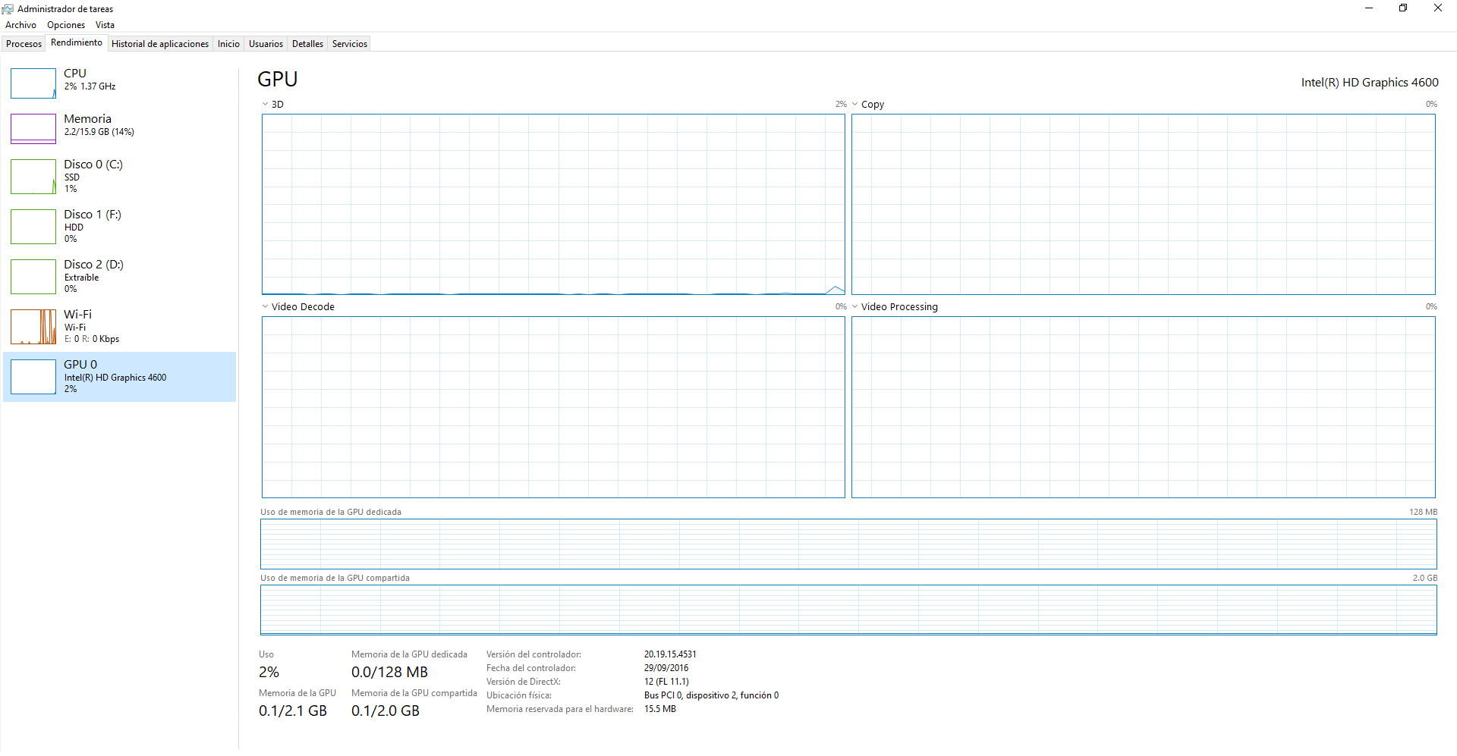Go to the Detalles tab
This screenshot has width=1457, height=756.
(x=307, y=44)
